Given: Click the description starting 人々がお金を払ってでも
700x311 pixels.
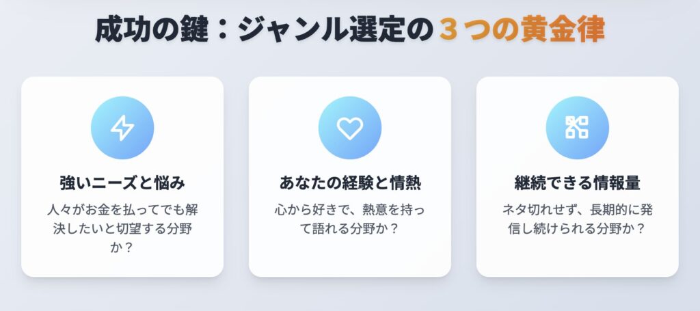Looking at the screenshot, I should tap(122, 228).
